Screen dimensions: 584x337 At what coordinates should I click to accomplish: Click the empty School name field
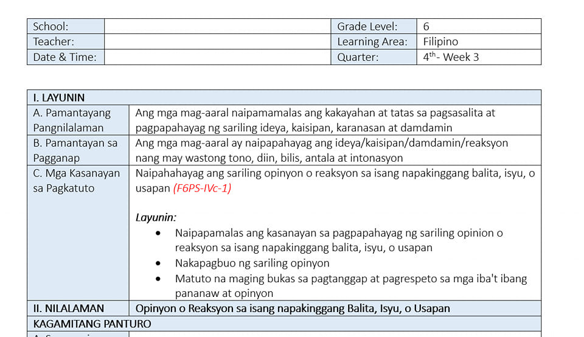[218, 26]
